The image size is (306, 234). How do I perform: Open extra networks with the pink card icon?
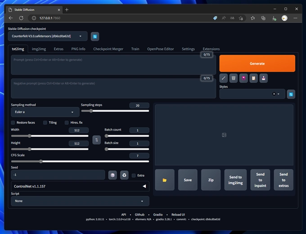click(x=243, y=78)
